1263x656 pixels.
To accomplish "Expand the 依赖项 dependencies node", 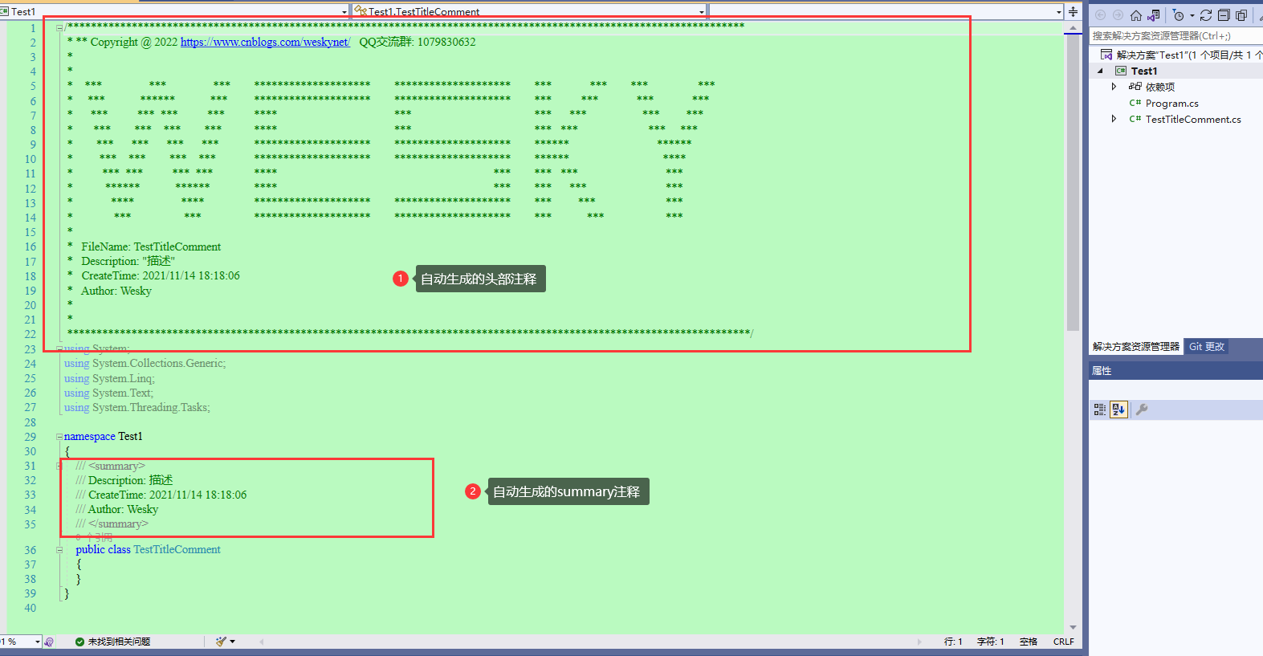I will point(1114,87).
